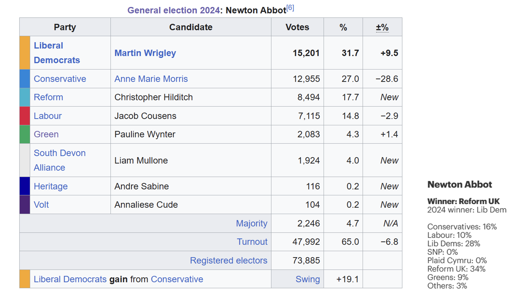Open Martin Wrigley candidate page
527x302 pixels.
click(145, 53)
